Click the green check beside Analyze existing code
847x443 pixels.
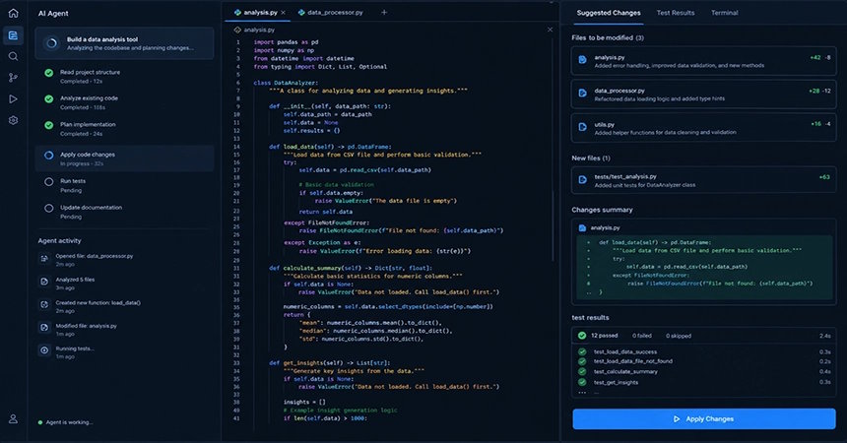point(48,98)
